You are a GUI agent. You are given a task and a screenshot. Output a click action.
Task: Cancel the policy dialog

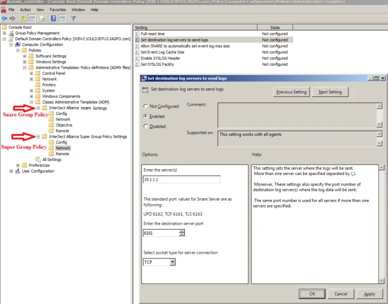pyautogui.click(x=341, y=294)
